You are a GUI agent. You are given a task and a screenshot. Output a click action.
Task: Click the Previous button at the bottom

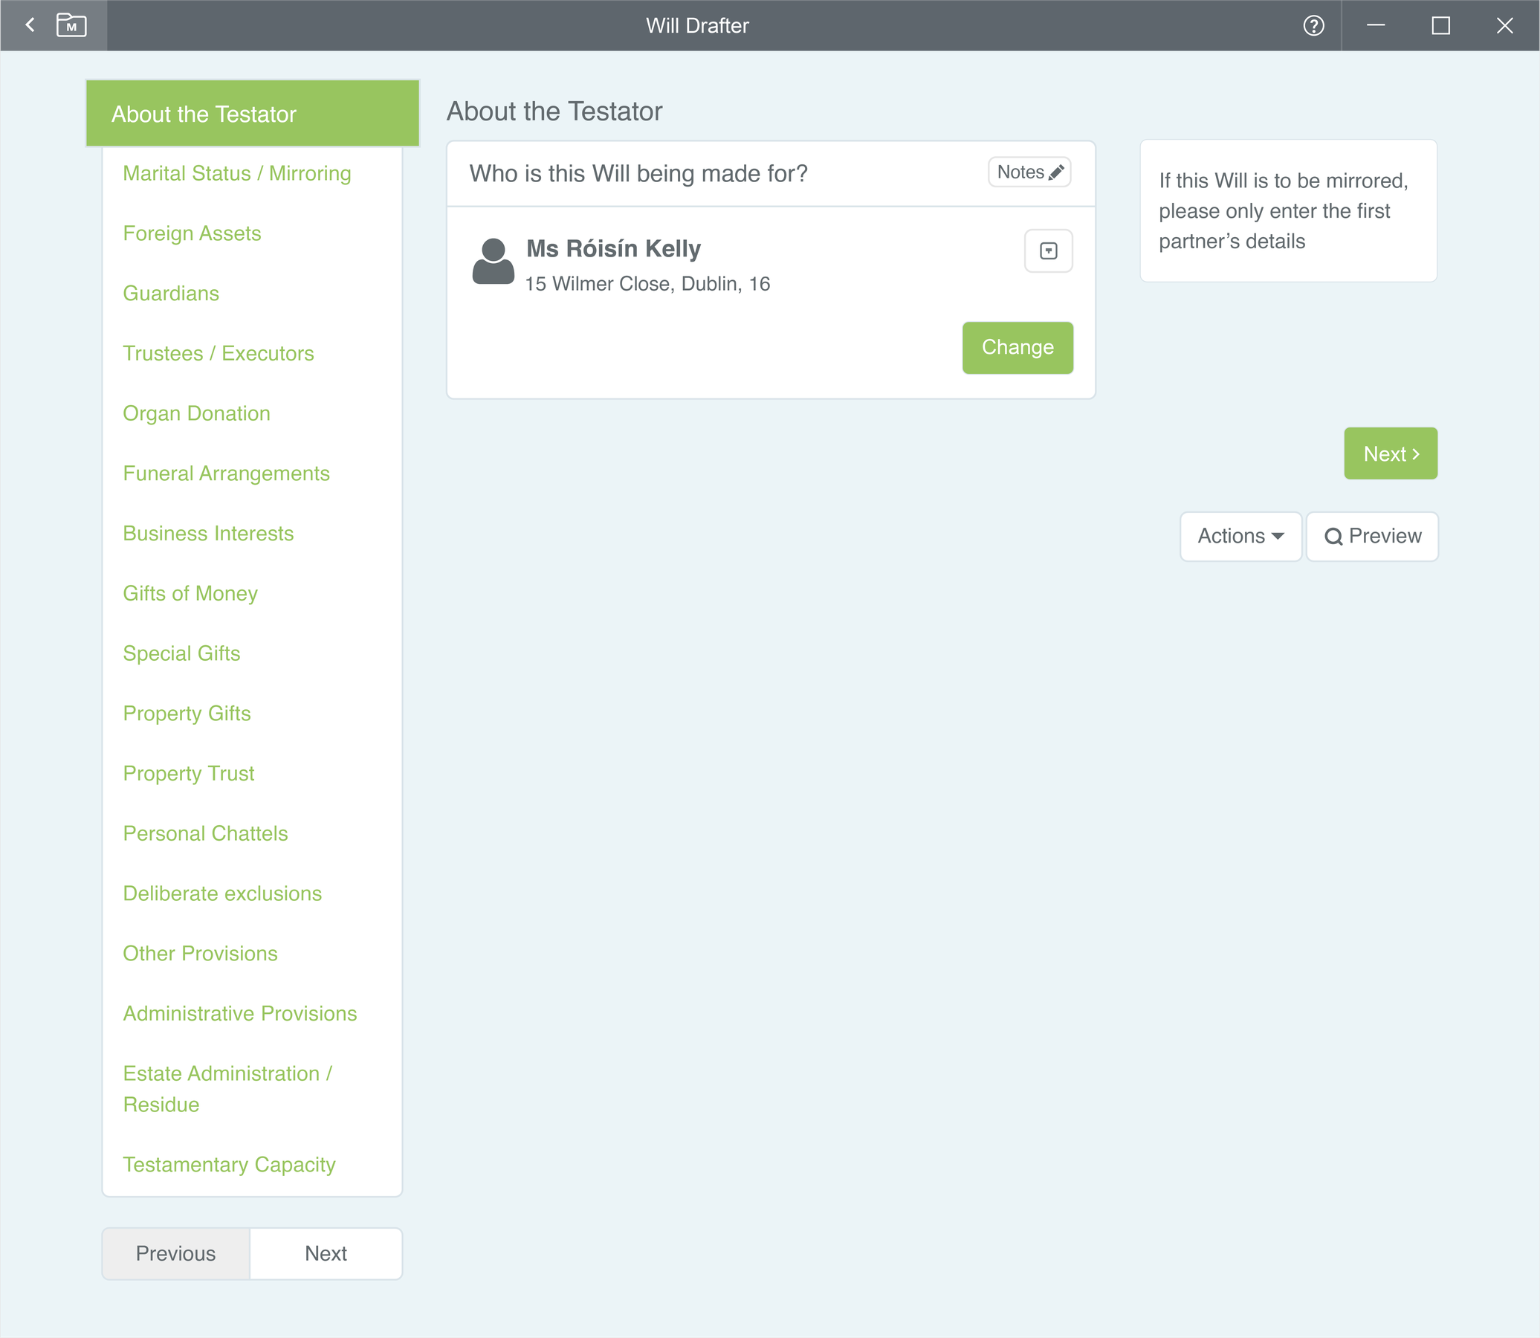pyautogui.click(x=175, y=1253)
